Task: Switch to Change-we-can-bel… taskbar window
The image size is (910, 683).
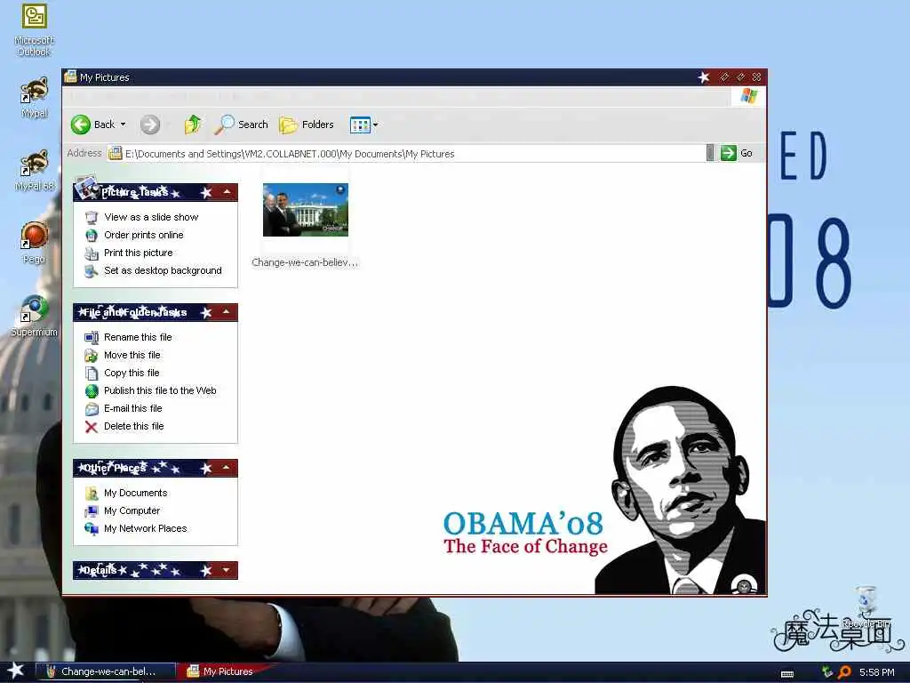Action: [x=106, y=671]
